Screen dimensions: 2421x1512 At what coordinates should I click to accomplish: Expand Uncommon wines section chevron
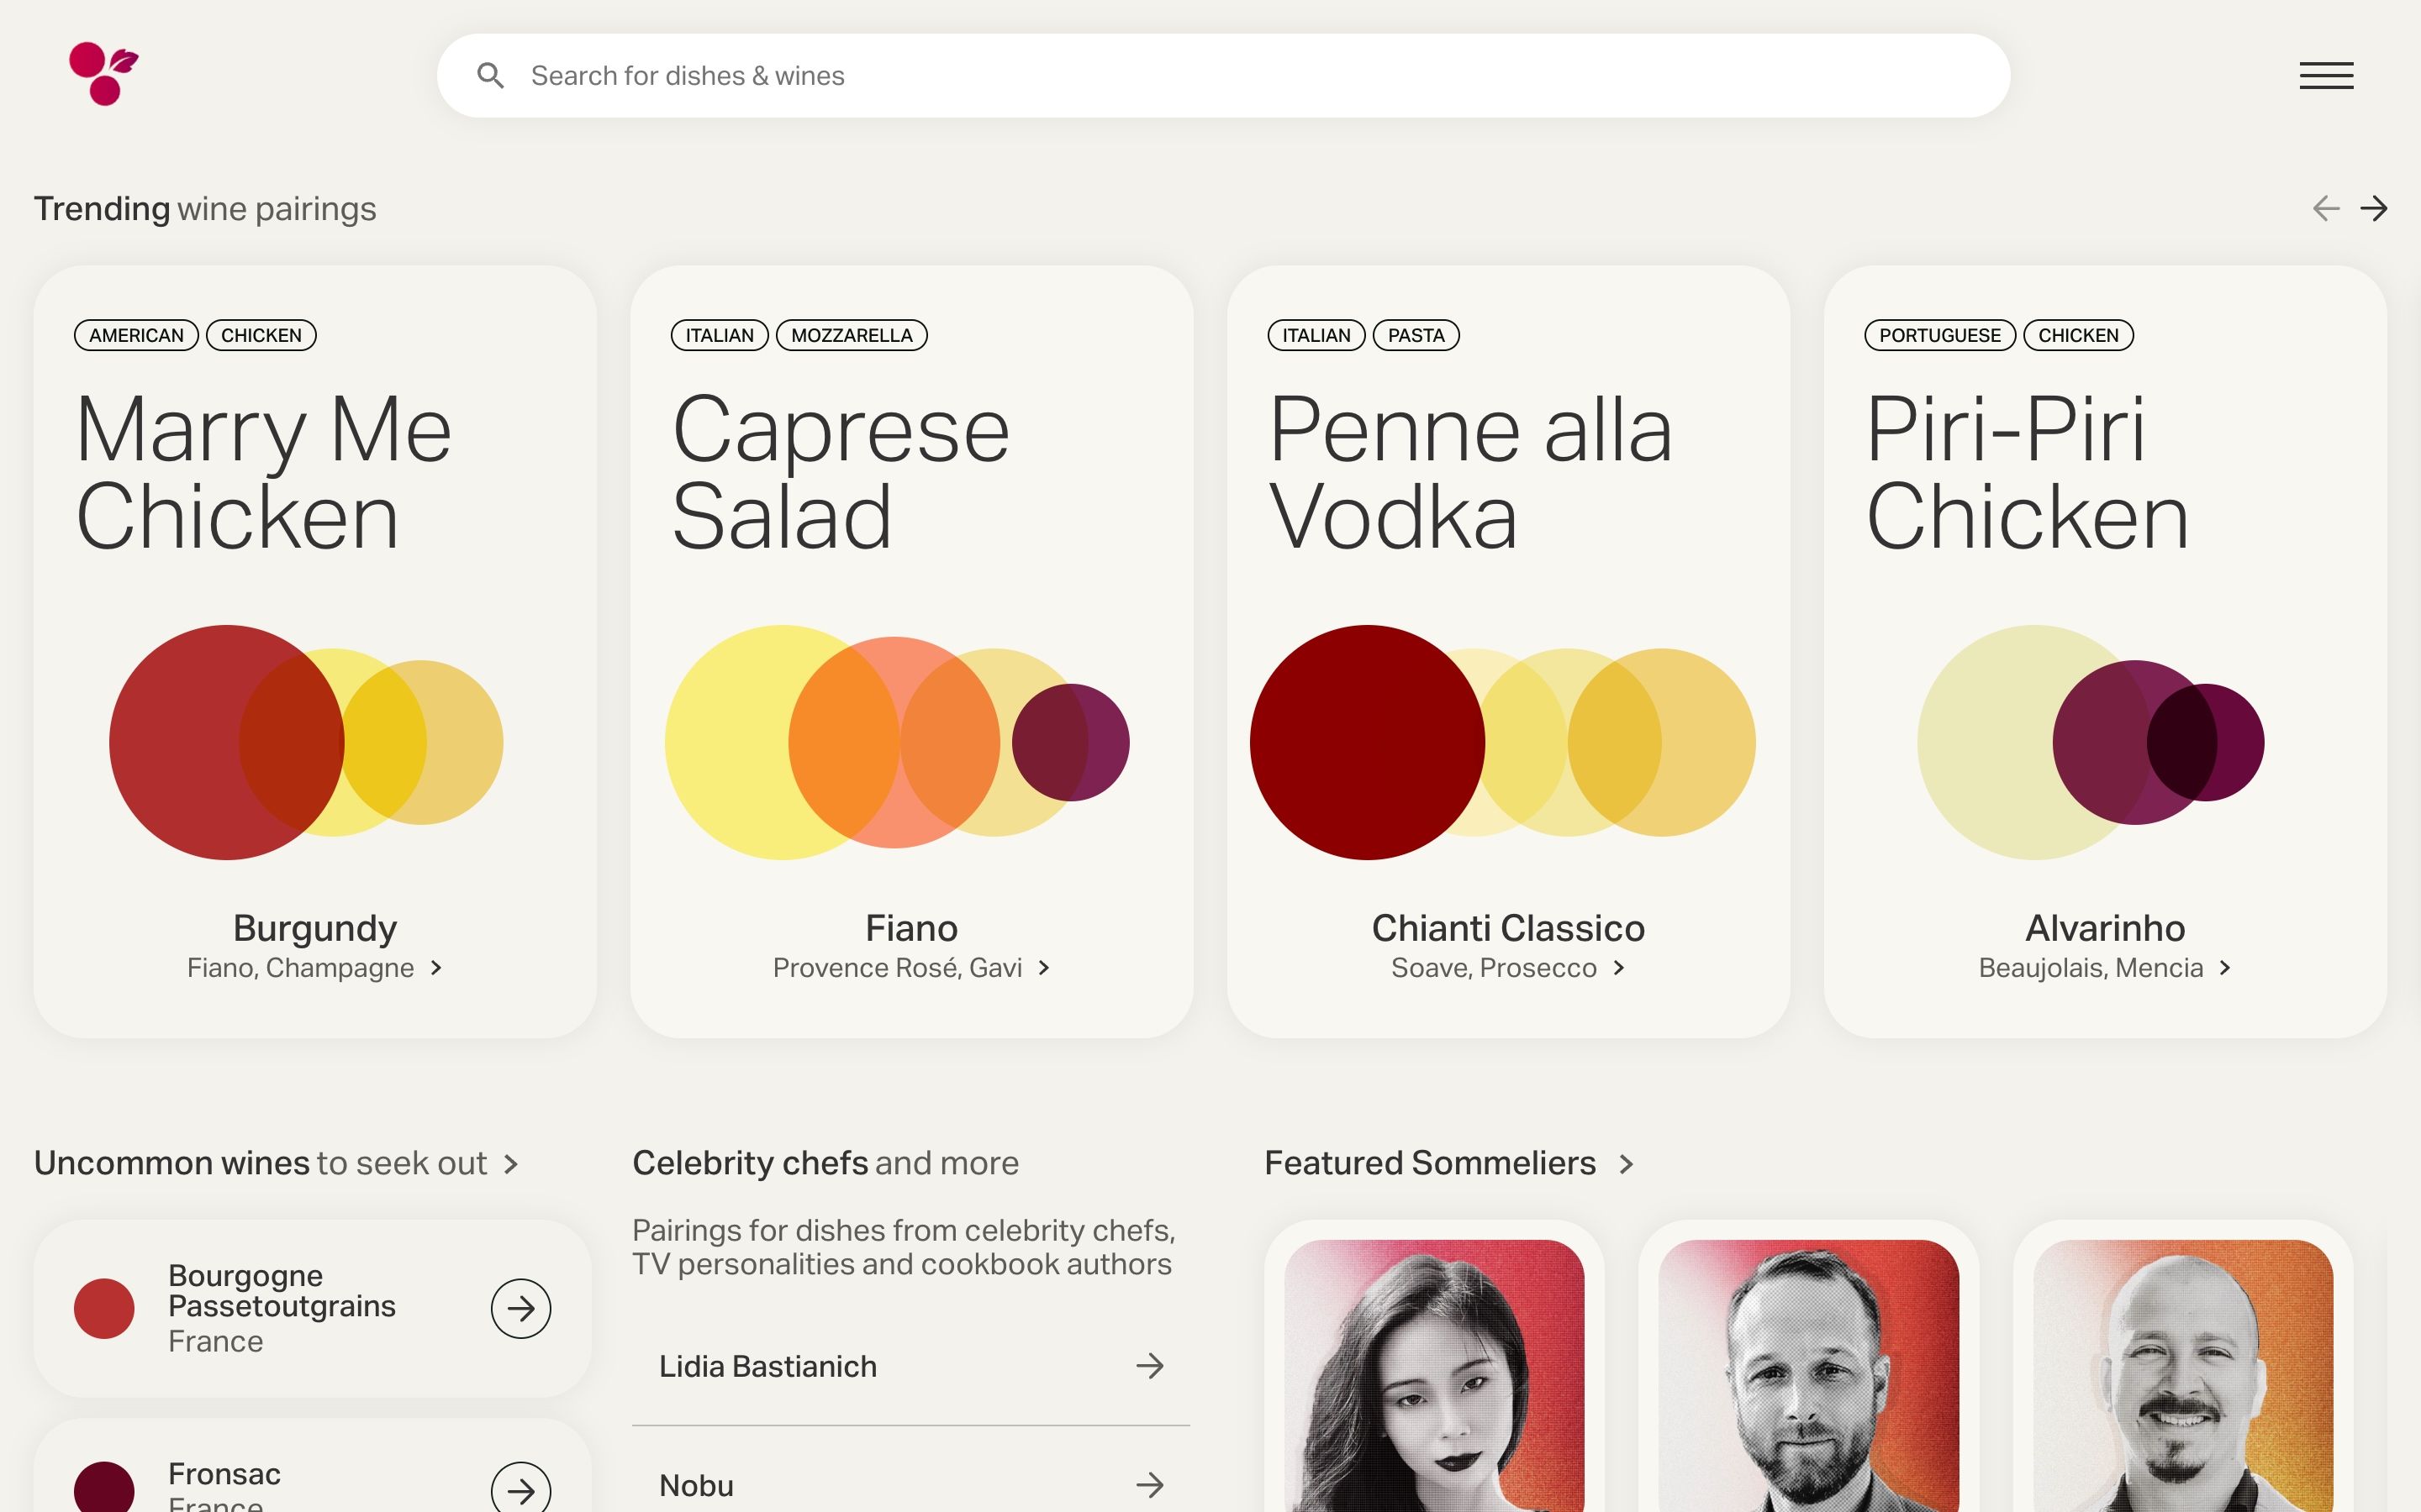click(512, 1164)
